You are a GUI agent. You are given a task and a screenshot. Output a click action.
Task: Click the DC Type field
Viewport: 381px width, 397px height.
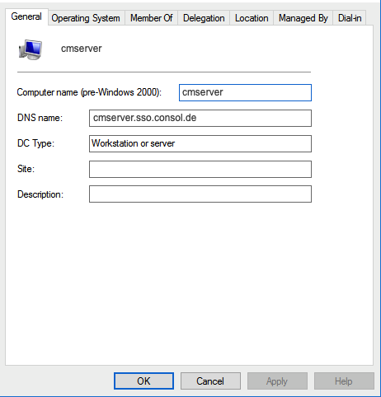pyautogui.click(x=200, y=143)
